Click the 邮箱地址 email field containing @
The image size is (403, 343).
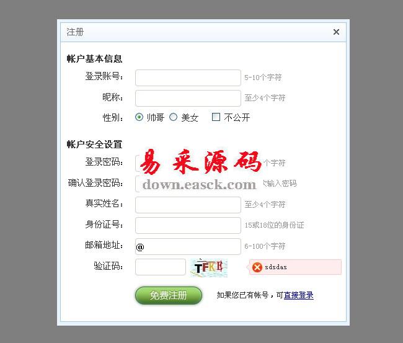click(x=188, y=247)
